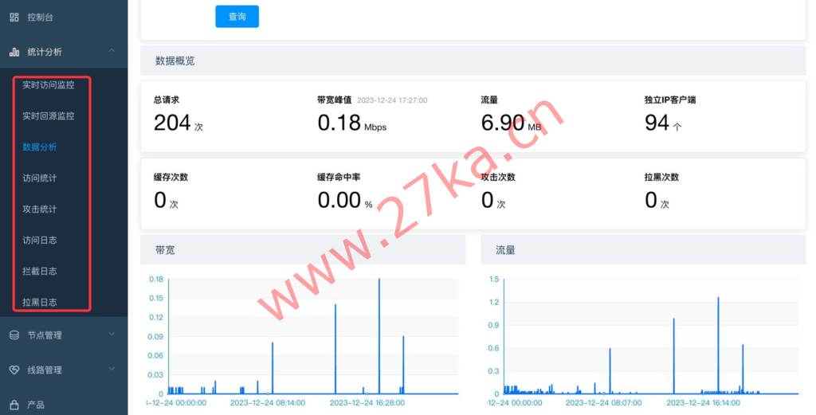Go to 访问统计 page
Image resolution: width=816 pixels, height=415 pixels.
tap(40, 178)
